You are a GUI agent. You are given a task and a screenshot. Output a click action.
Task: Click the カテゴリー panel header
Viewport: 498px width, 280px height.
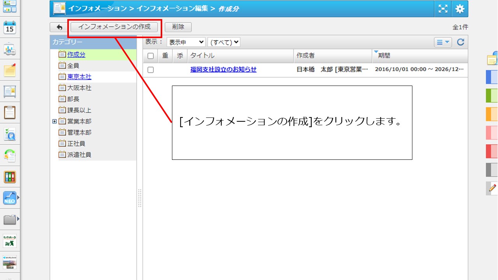[x=93, y=42]
